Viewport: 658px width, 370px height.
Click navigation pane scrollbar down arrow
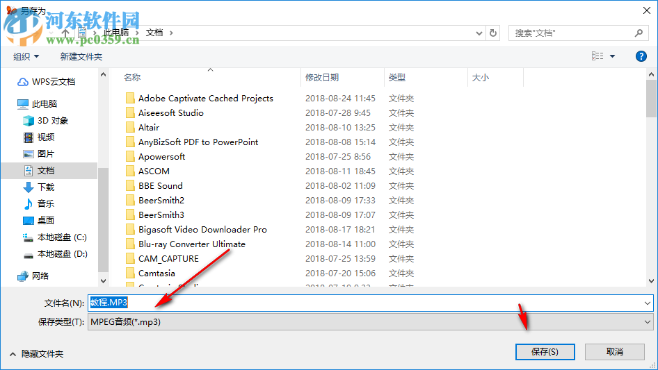(x=103, y=280)
